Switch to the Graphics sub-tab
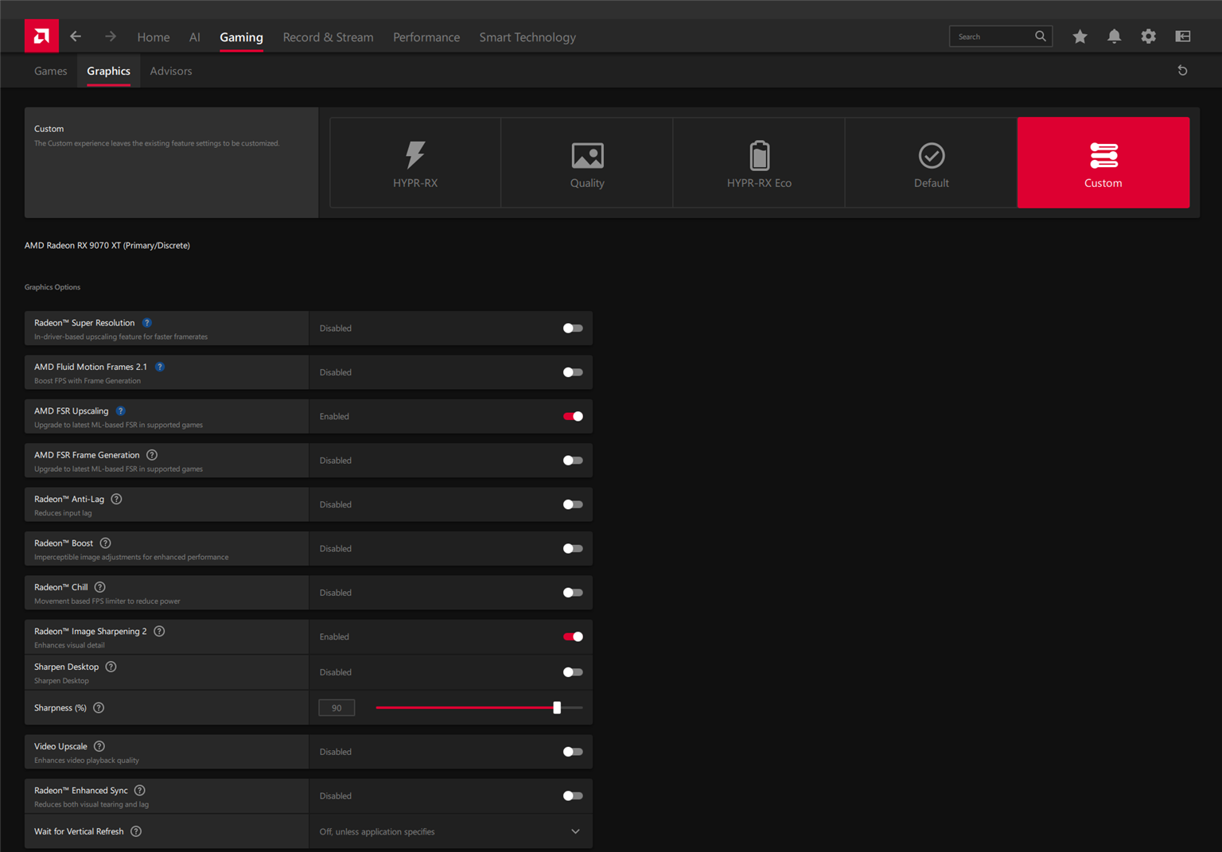 109,71
